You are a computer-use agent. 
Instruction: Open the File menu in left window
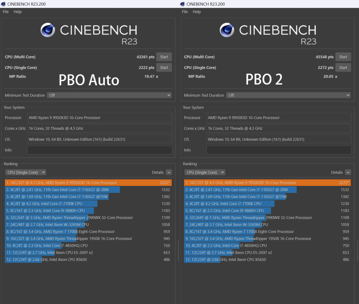tap(6, 12)
